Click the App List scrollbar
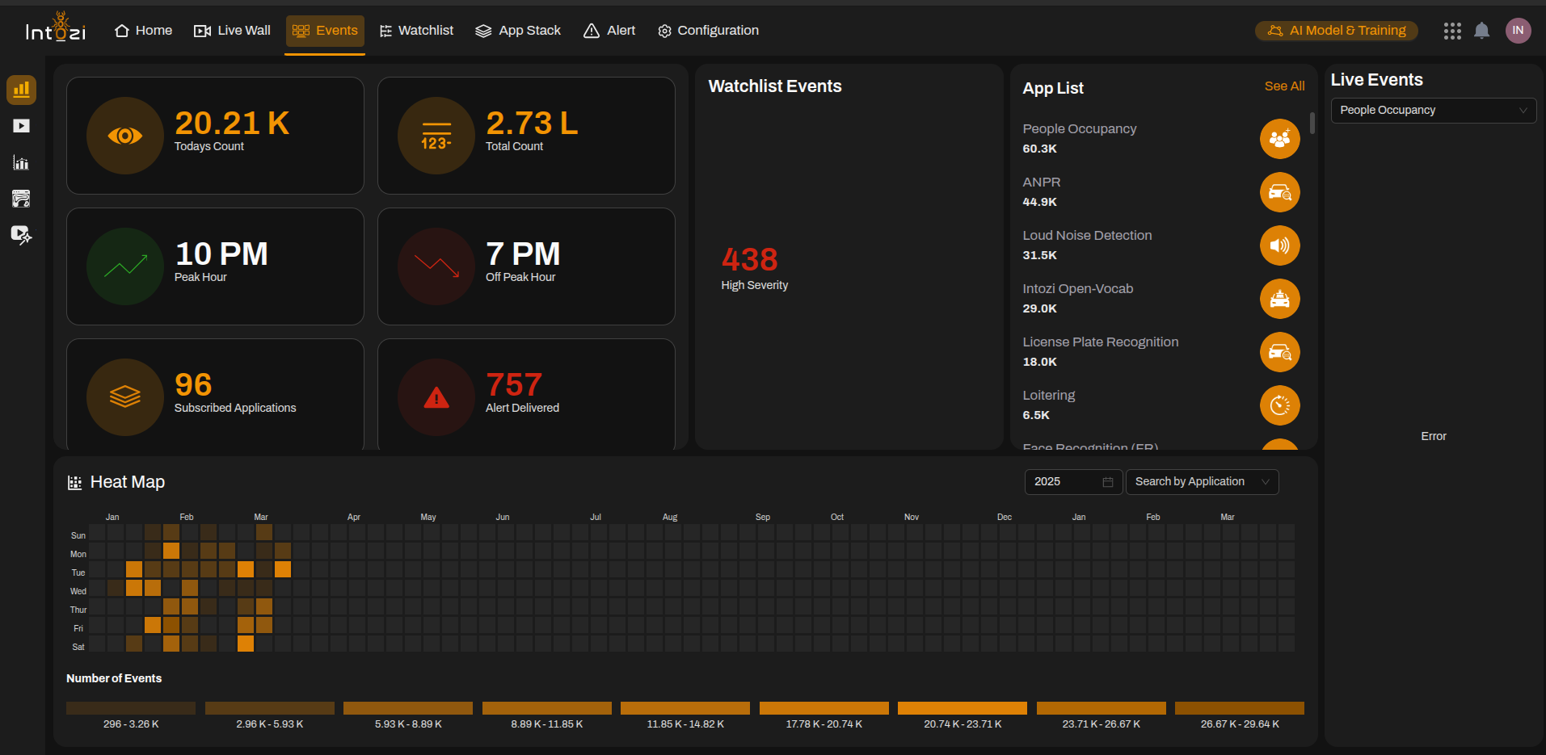This screenshot has width=1546, height=755. [1312, 123]
